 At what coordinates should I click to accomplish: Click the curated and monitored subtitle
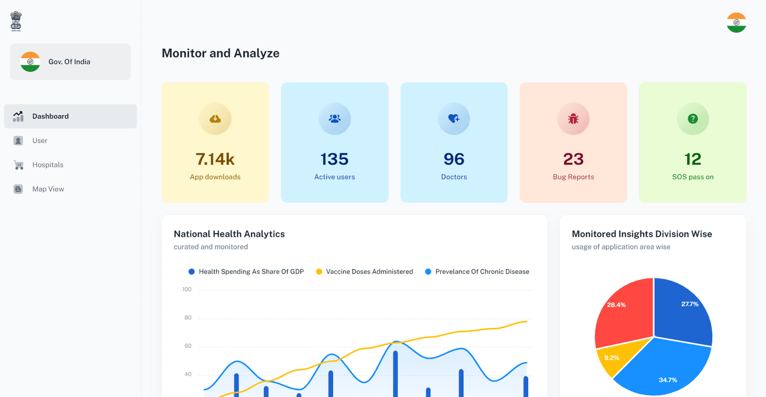[x=211, y=247]
